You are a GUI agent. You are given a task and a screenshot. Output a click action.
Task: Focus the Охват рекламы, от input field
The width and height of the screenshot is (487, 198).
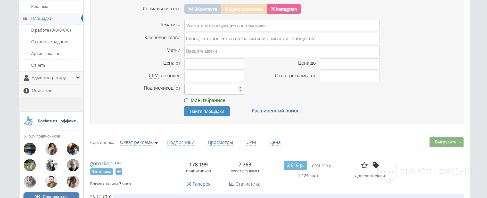(350, 76)
